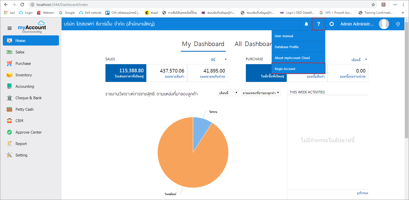Click the Setting tools icon
The image size is (409, 200).
9,155
